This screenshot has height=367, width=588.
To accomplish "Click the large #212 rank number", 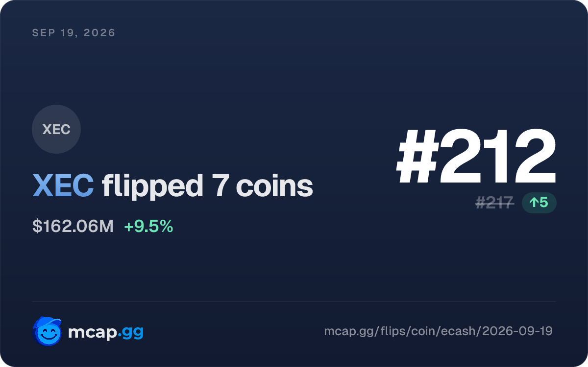I will 476,157.
